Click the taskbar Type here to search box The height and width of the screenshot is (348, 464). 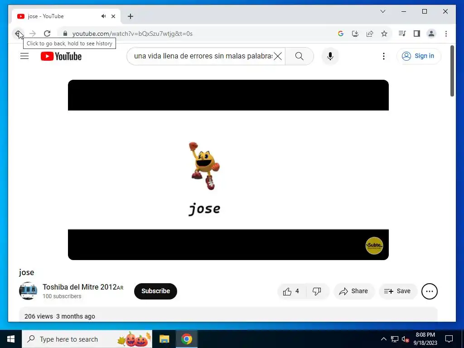click(x=87, y=339)
